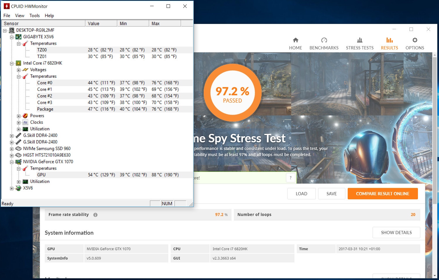
Task: Click the second G.Skill DDR4-2400 memory icon
Action: pyautogui.click(x=18, y=142)
